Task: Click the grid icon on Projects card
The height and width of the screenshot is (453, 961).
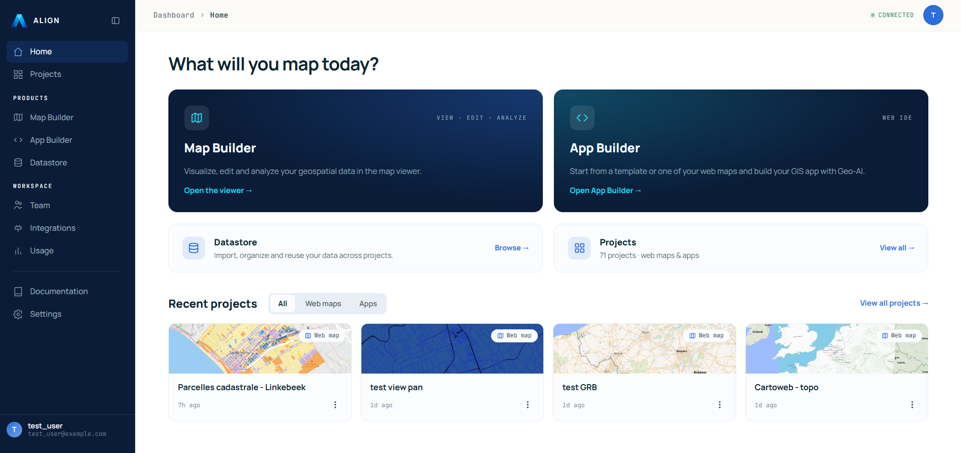Action: [580, 248]
